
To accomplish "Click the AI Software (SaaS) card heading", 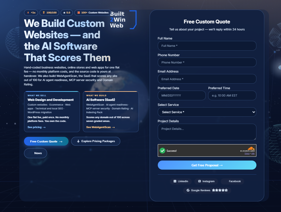I will coord(100,100).
